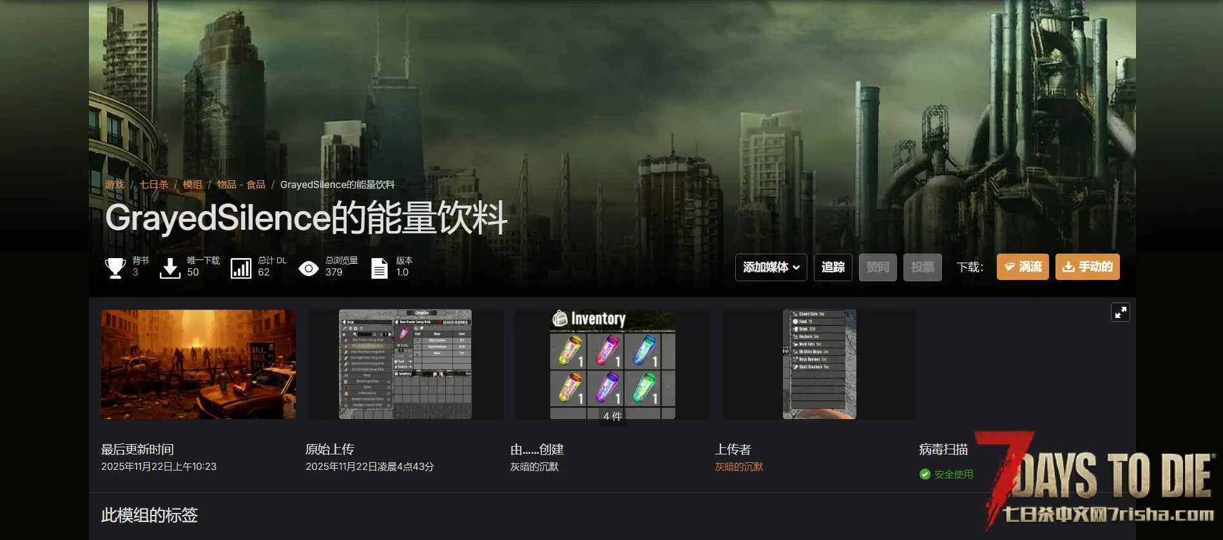This screenshot has width=1223, height=540.
Task: Click the total views eye icon
Action: pyautogui.click(x=309, y=268)
